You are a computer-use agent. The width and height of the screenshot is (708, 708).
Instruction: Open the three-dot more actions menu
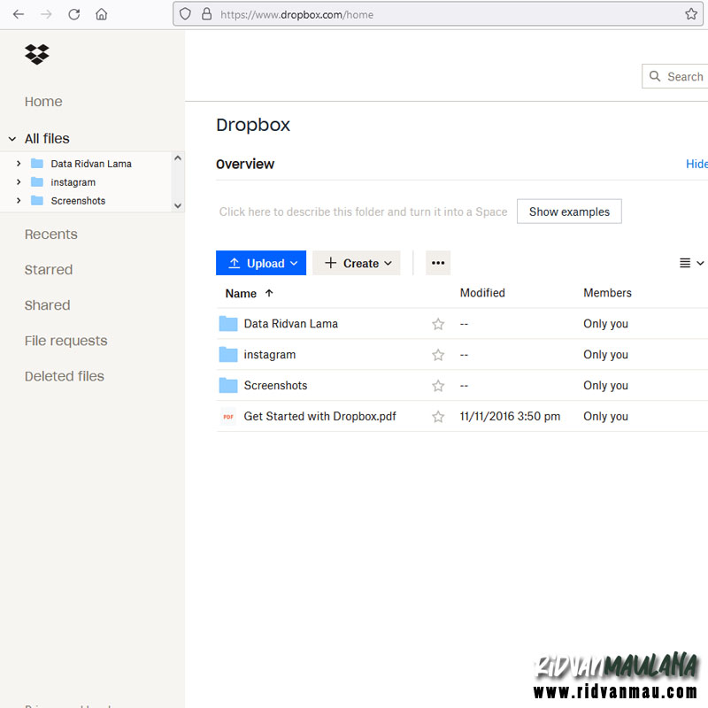pyautogui.click(x=438, y=263)
